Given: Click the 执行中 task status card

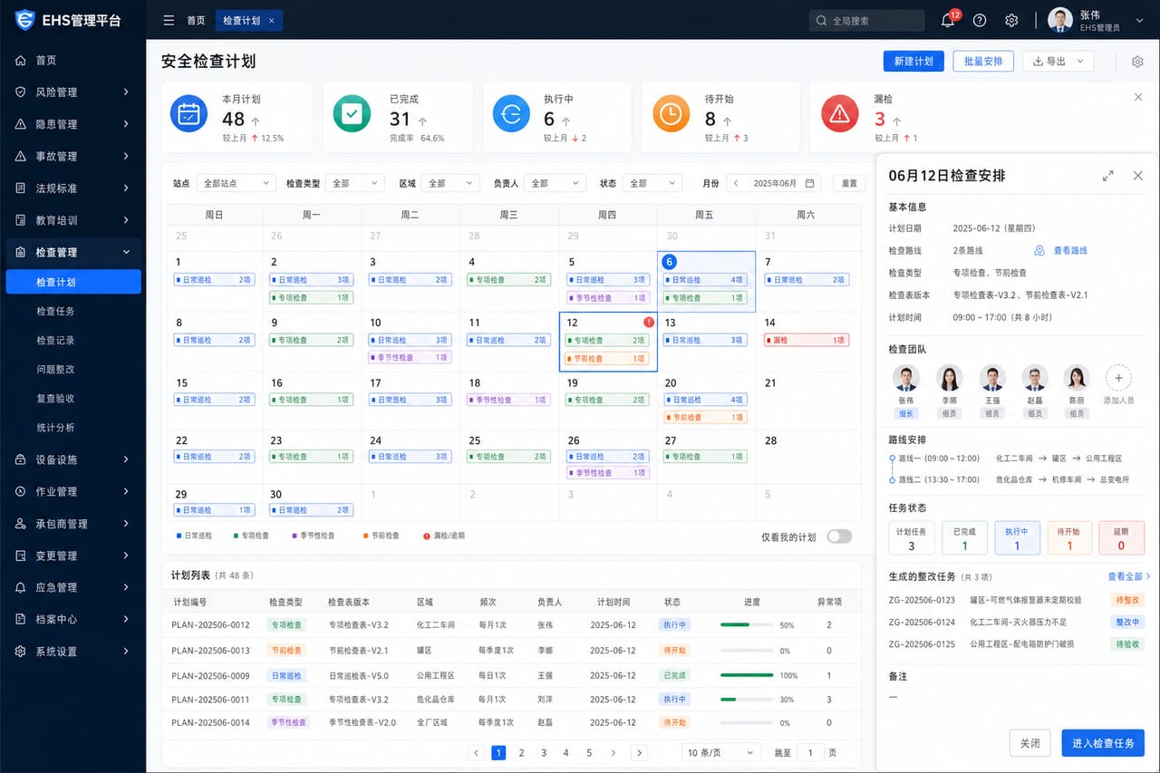Looking at the screenshot, I should (x=1016, y=538).
